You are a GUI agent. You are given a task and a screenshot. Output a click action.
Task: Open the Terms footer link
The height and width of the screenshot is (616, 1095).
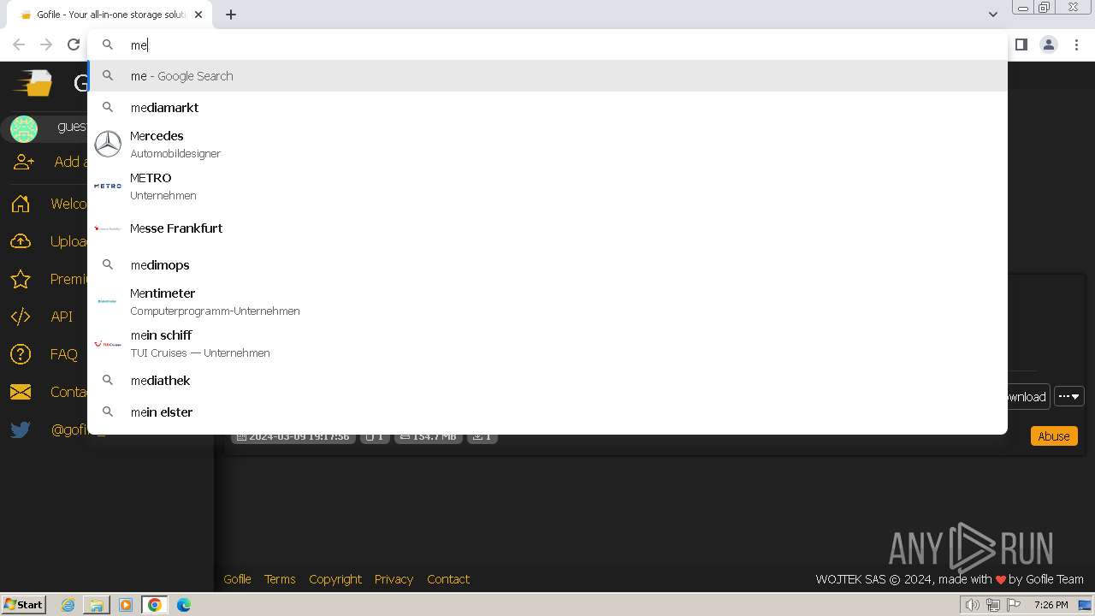tap(280, 579)
